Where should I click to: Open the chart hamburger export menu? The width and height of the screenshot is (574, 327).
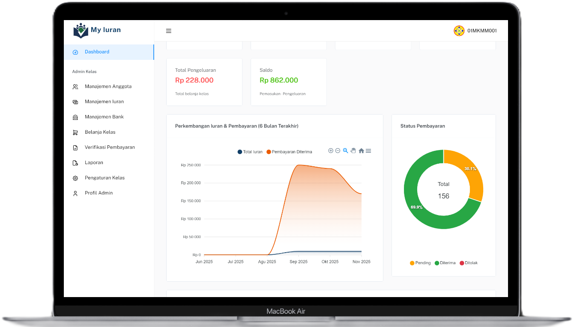pyautogui.click(x=368, y=151)
